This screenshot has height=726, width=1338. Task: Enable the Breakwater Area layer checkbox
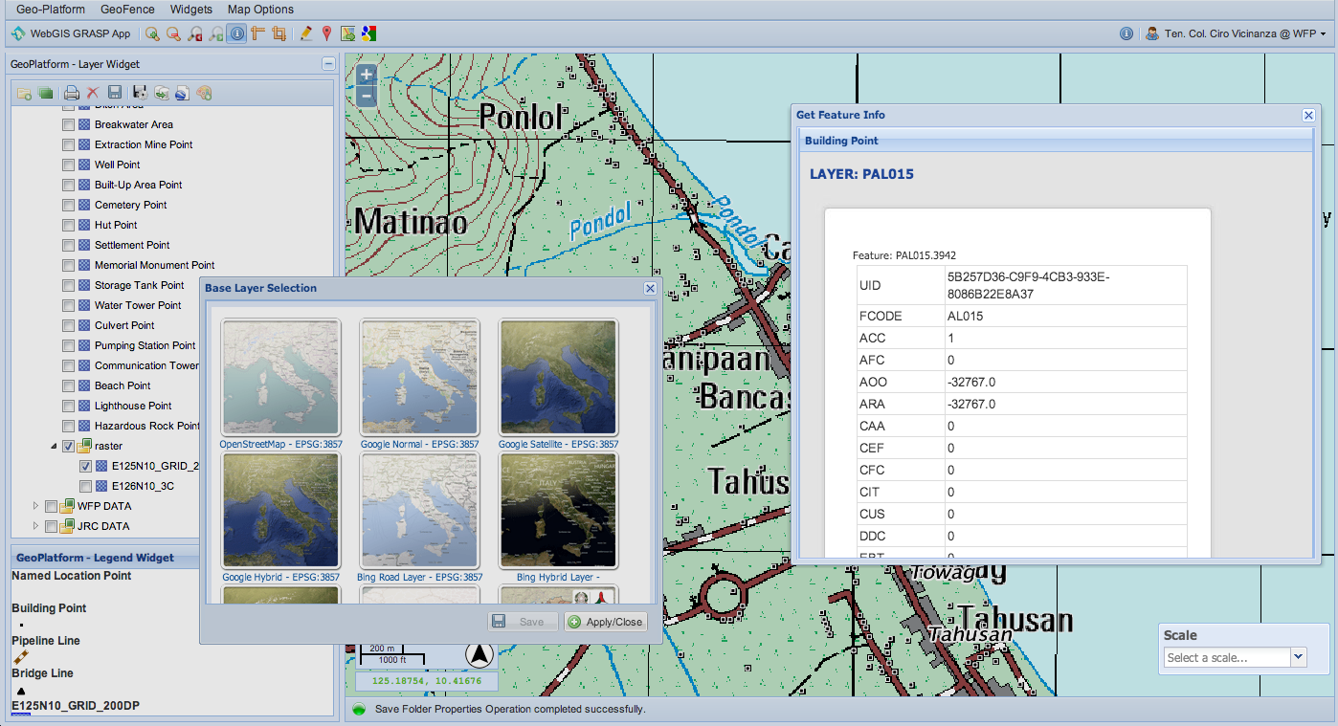(x=68, y=124)
